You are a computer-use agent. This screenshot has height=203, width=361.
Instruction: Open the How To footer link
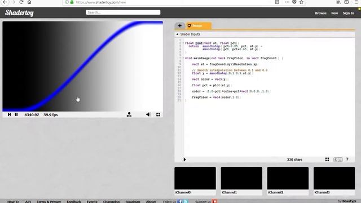coord(14,202)
